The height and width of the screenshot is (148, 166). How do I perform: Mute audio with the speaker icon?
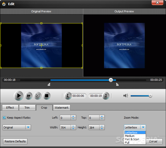tap(126, 96)
